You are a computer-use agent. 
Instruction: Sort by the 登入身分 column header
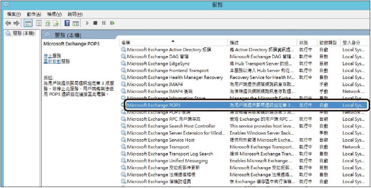(x=354, y=43)
